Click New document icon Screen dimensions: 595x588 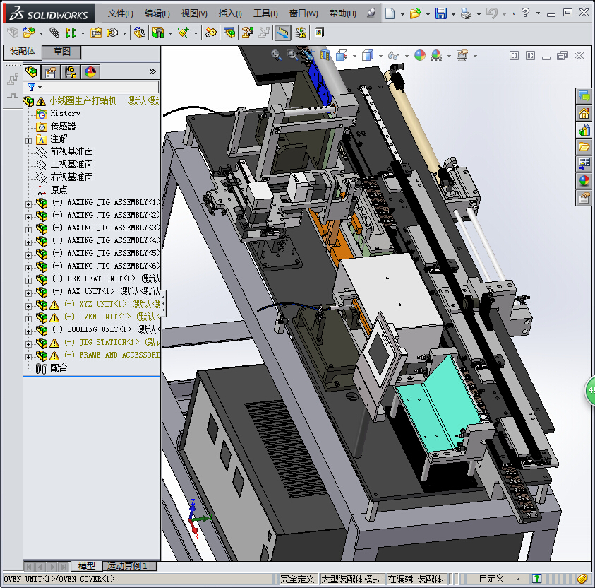[x=390, y=13]
